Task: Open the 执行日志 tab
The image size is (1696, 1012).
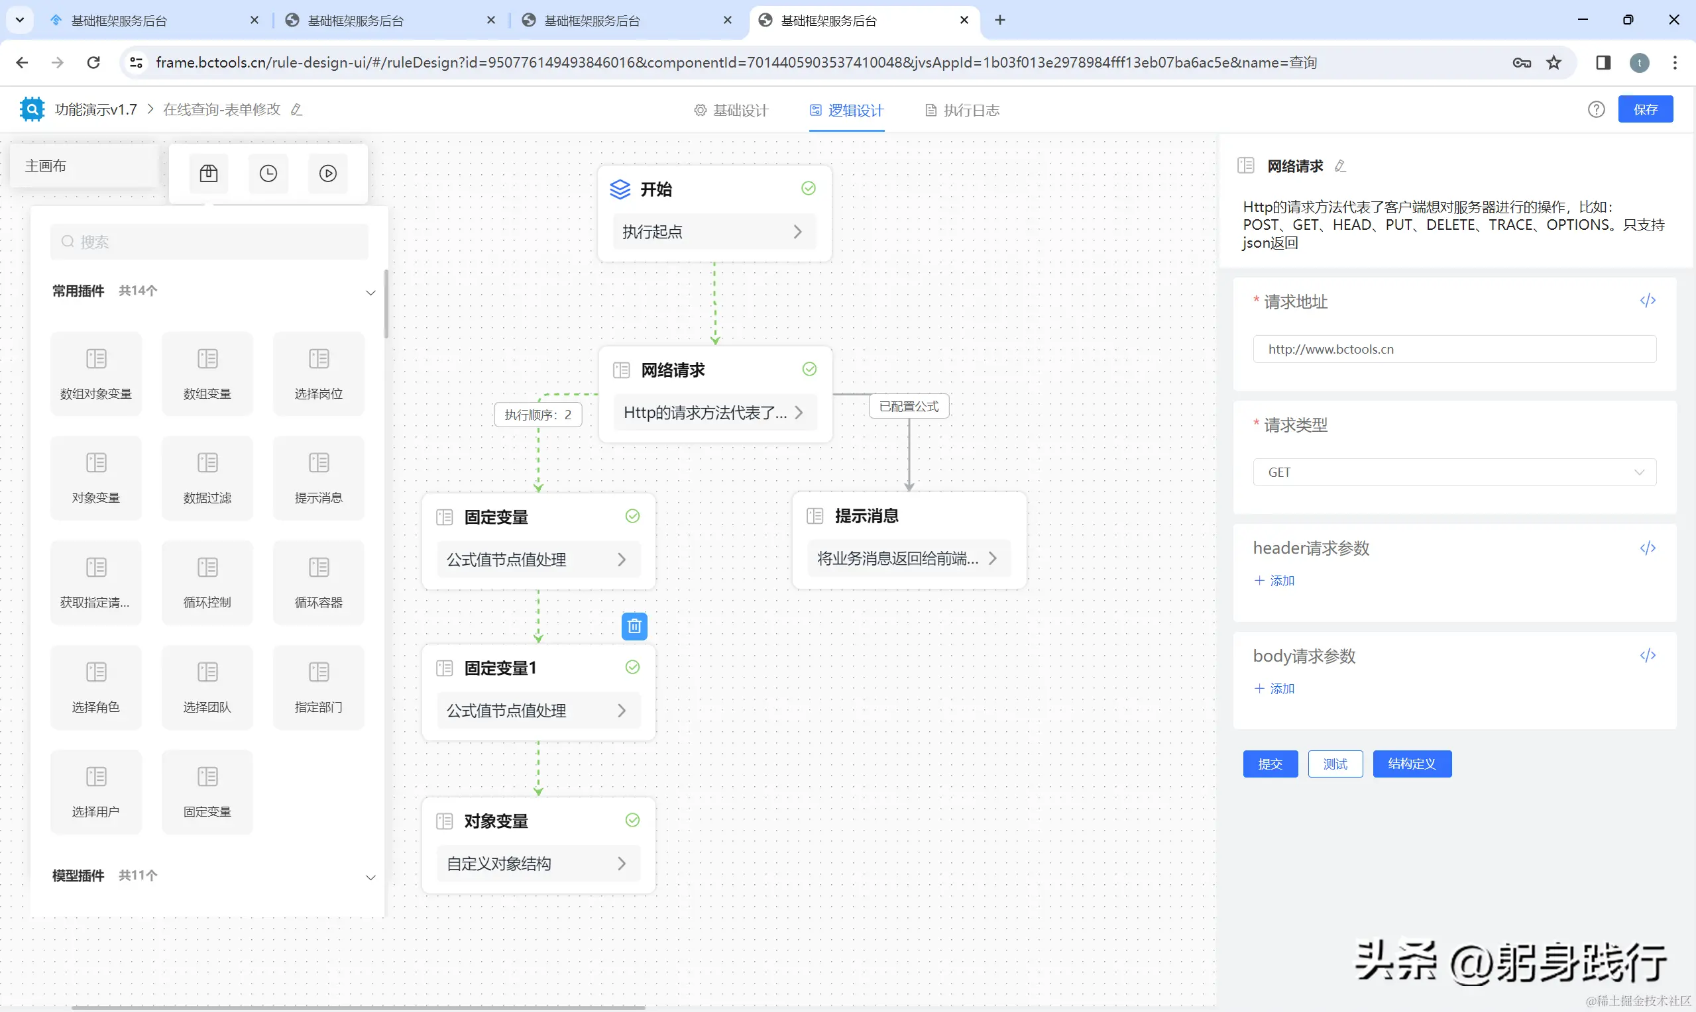Action: coord(962,111)
